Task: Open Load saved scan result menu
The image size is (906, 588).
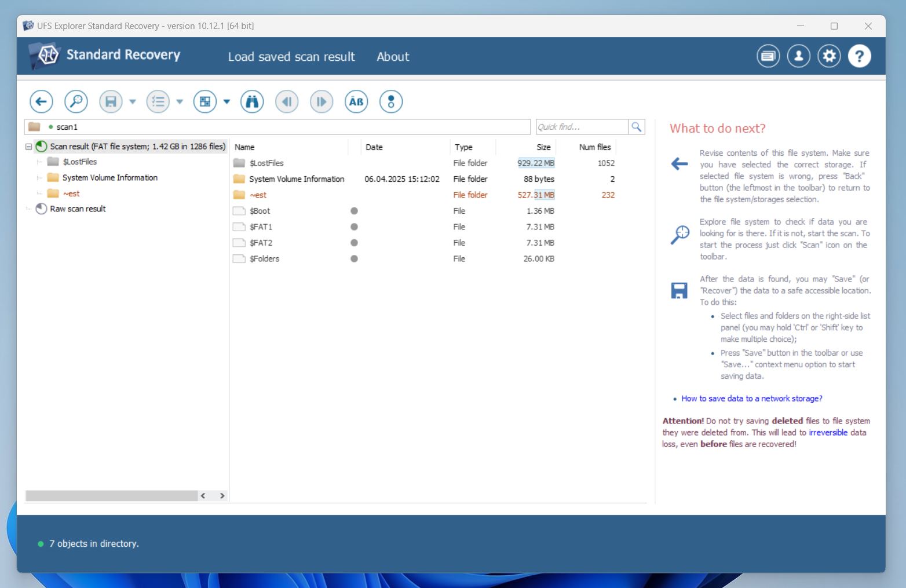Action: [291, 57]
